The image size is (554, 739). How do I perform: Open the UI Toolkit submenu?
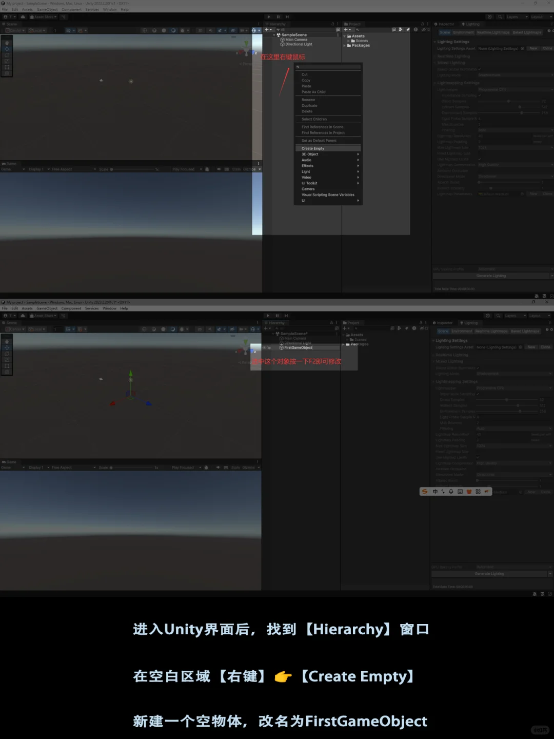[328, 183]
